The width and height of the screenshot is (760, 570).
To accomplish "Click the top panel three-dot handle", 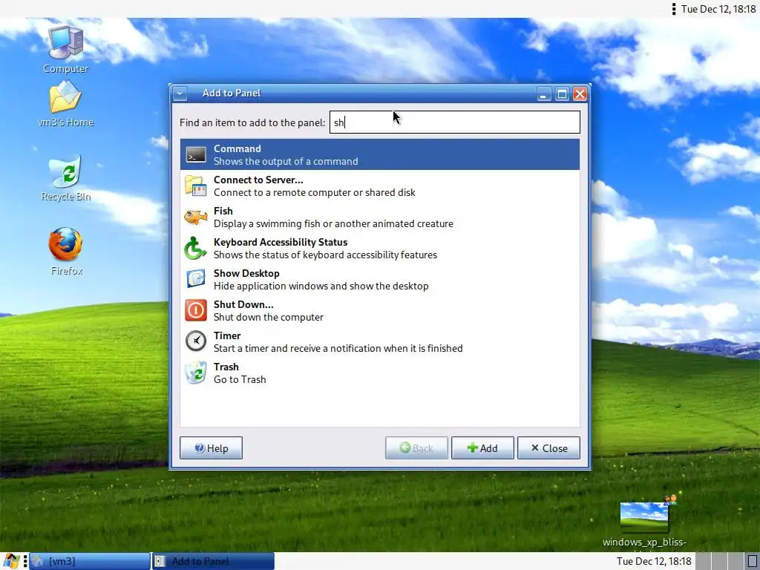I will (x=674, y=9).
